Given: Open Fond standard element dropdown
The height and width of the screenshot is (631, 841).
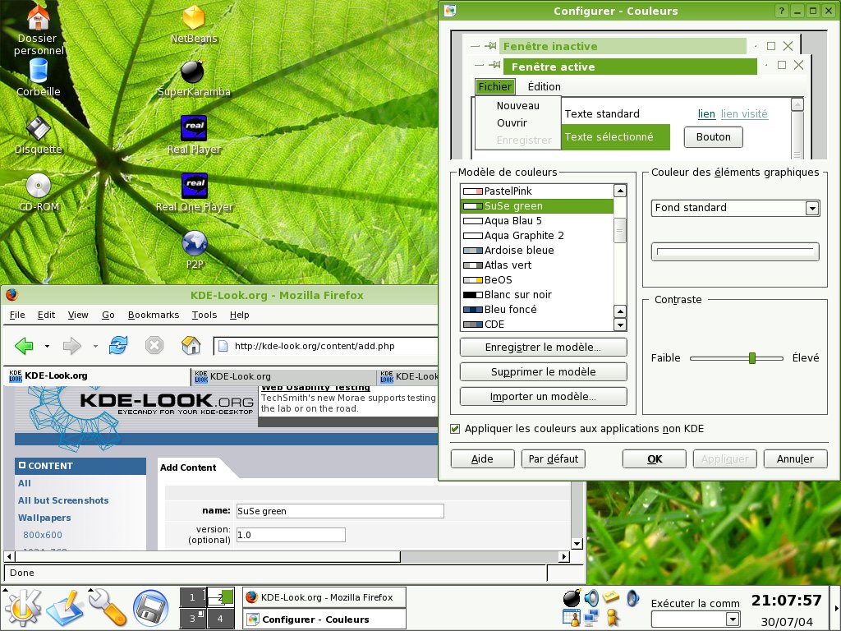Looking at the screenshot, I should pyautogui.click(x=735, y=208).
